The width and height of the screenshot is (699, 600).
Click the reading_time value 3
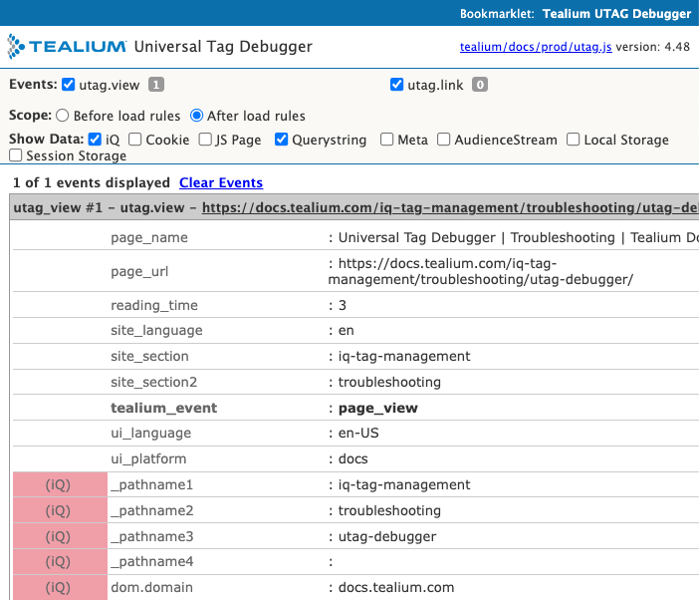pyautogui.click(x=343, y=305)
